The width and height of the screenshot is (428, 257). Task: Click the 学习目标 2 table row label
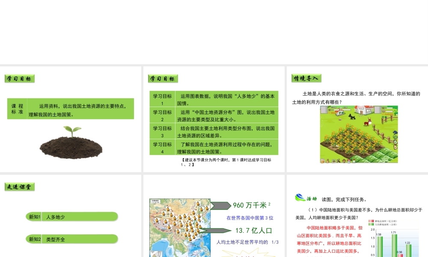162,116
